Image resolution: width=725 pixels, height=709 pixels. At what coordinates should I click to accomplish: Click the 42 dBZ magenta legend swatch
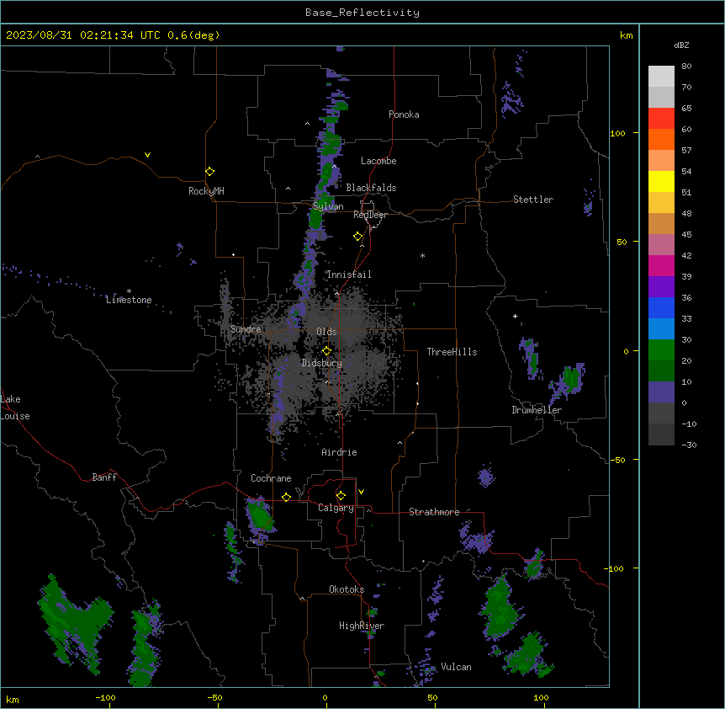pyautogui.click(x=661, y=265)
